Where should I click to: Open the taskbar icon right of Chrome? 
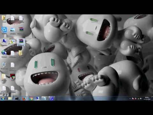(x=38, y=98)
